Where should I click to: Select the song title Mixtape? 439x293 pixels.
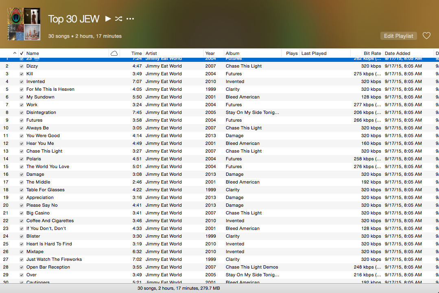click(x=35, y=251)
